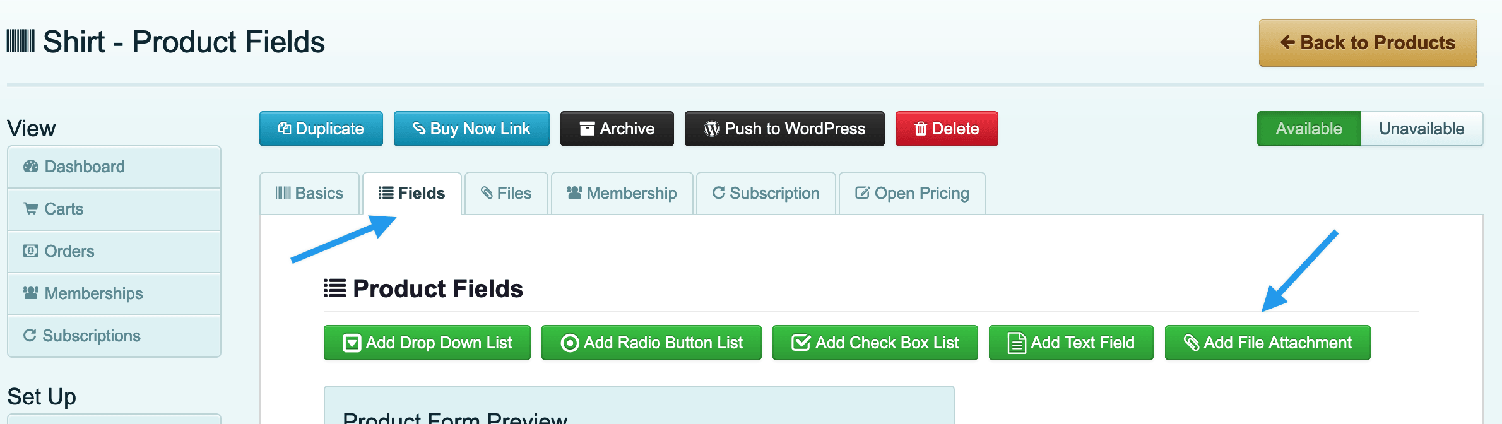Image resolution: width=1502 pixels, height=424 pixels.
Task: Click the refresh icon on Subscription tab
Action: coord(719,192)
